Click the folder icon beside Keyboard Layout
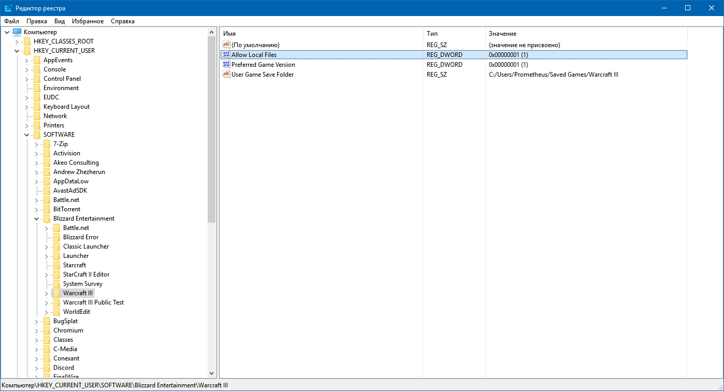The width and height of the screenshot is (724, 391). point(37,107)
